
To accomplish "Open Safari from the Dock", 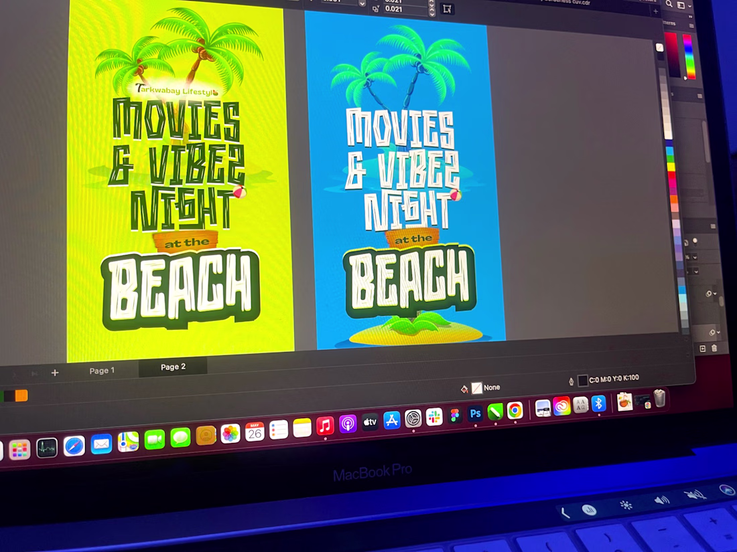I will (x=74, y=446).
